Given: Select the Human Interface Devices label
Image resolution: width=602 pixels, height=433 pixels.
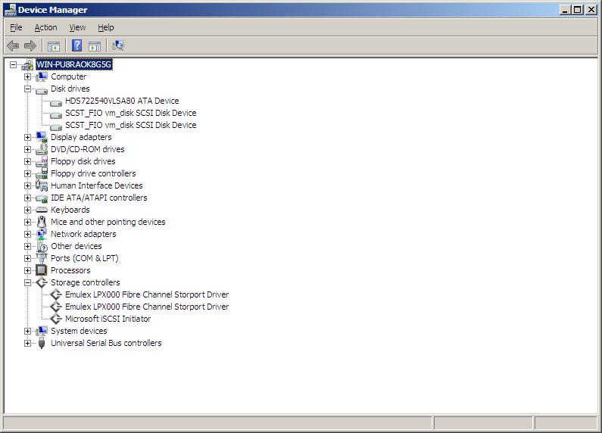Looking at the screenshot, I should tap(97, 185).
